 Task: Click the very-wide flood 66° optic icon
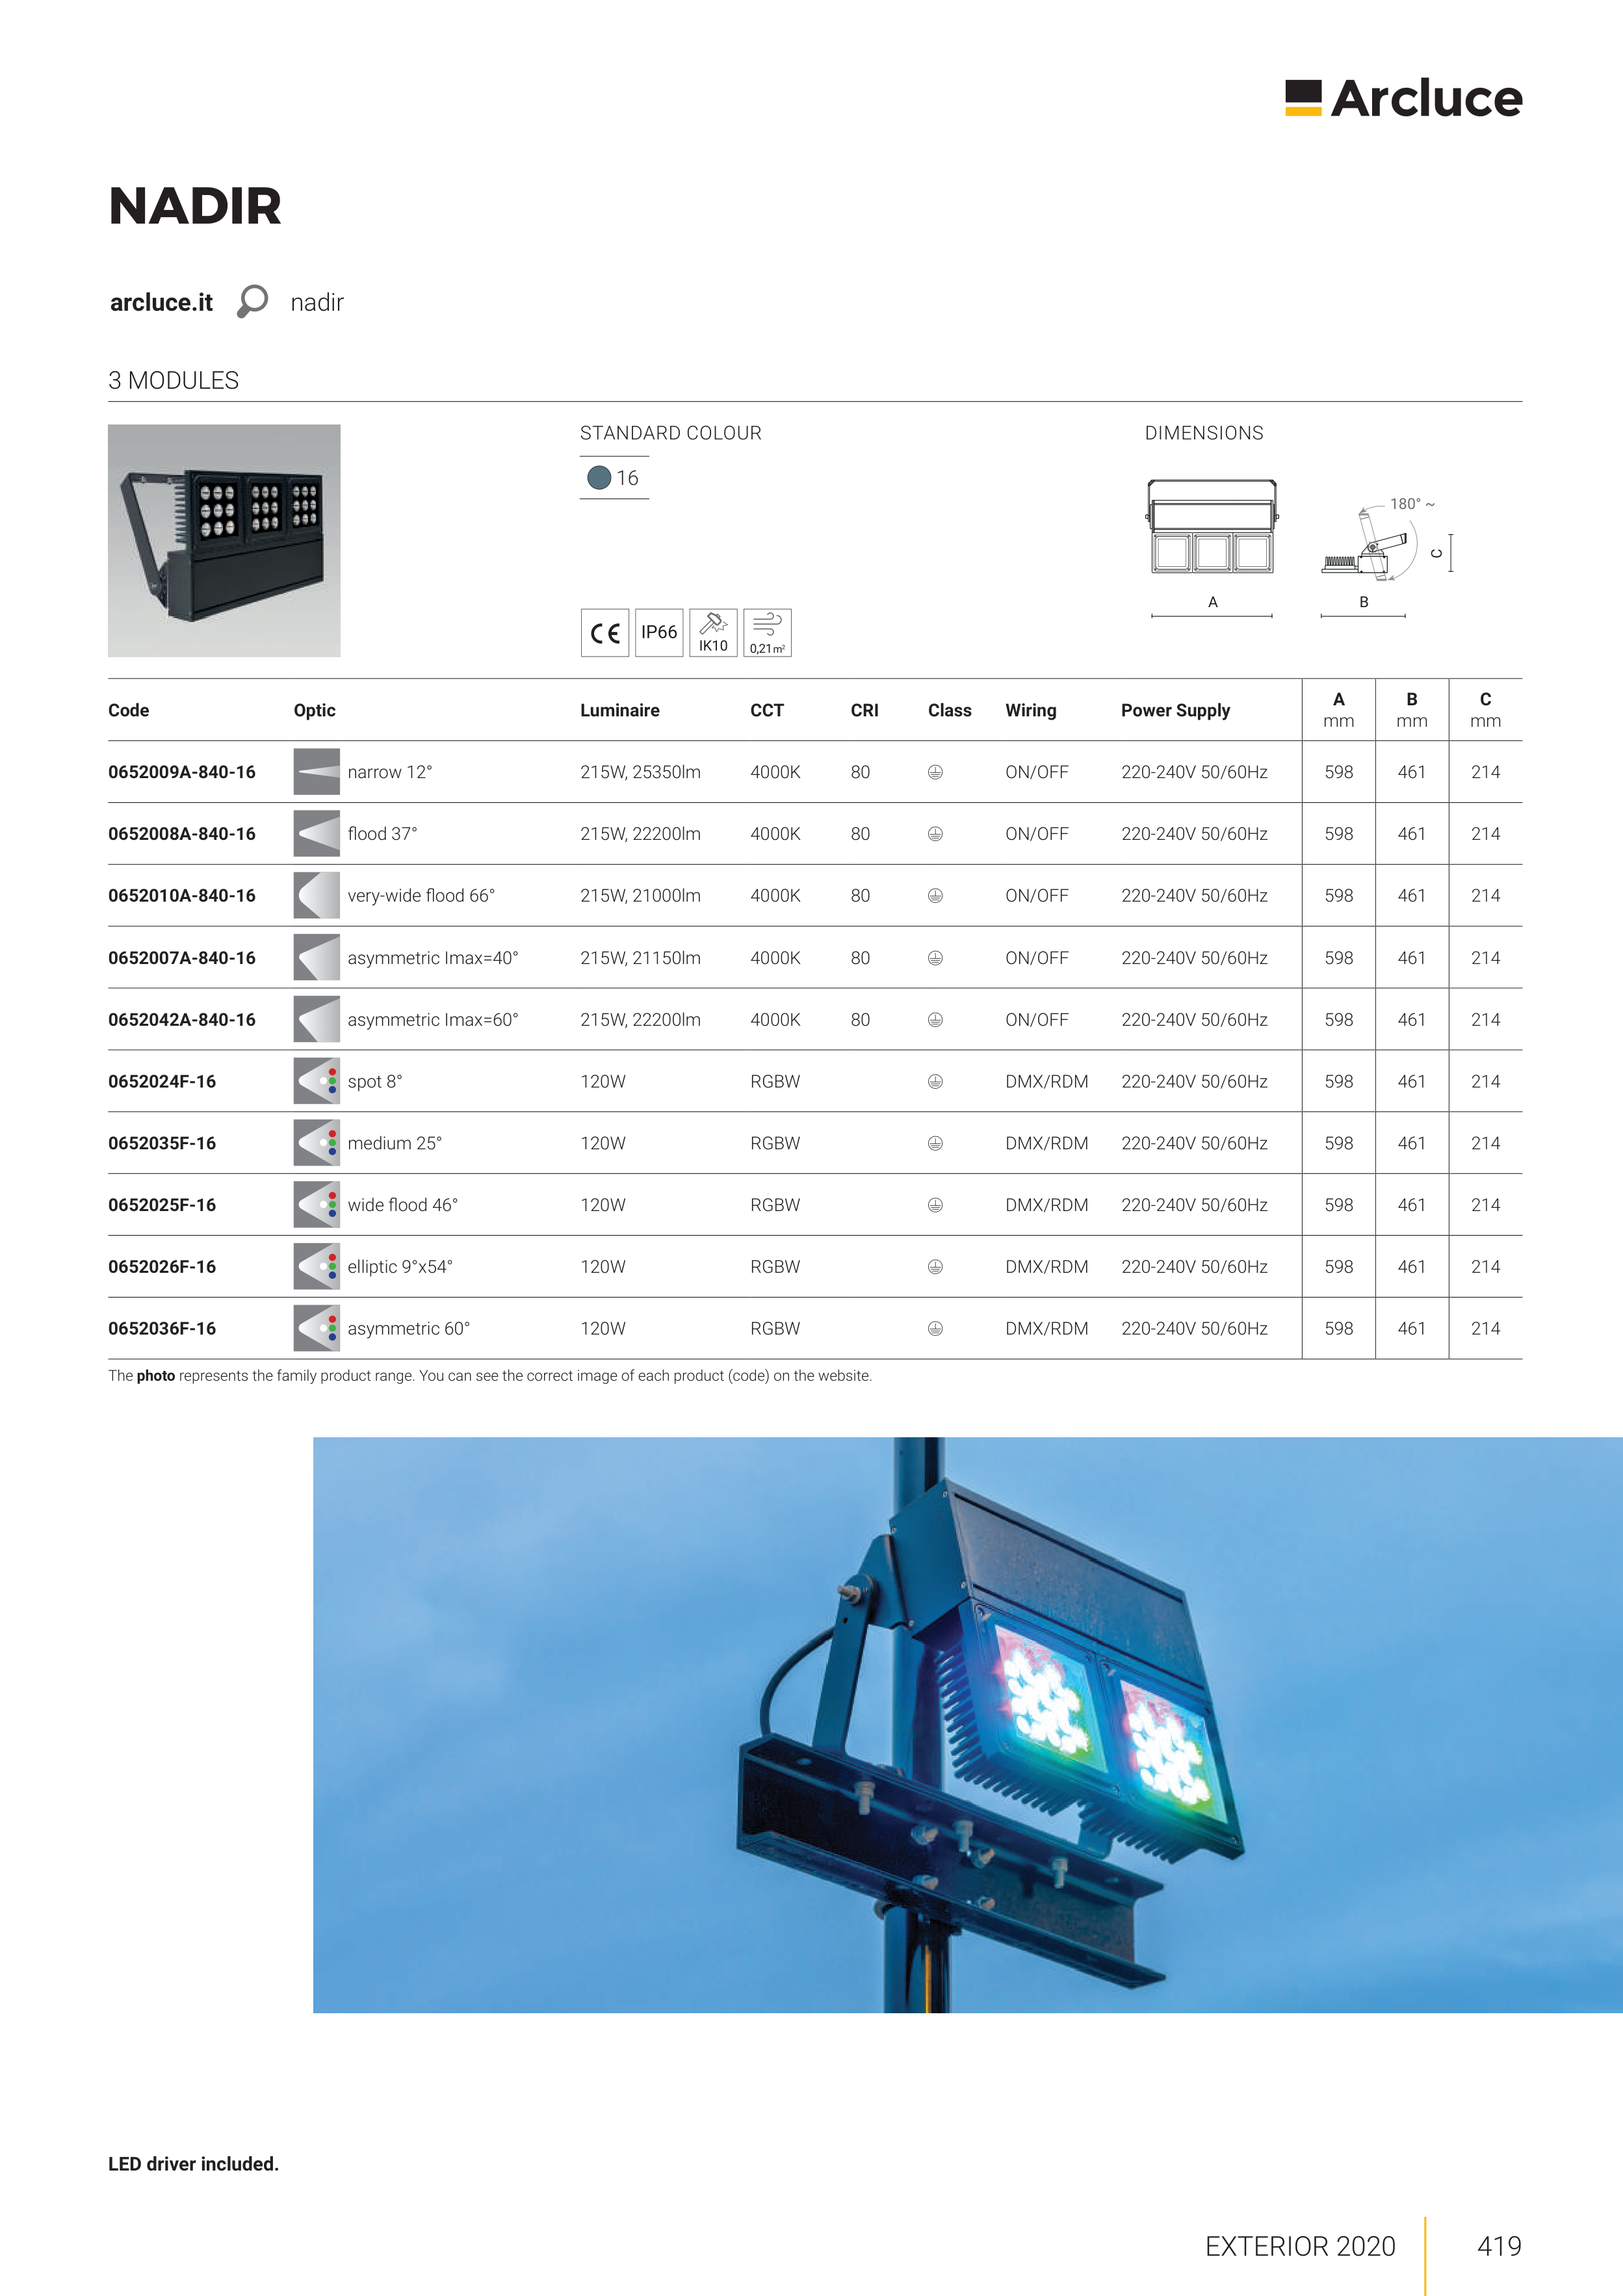[317, 896]
